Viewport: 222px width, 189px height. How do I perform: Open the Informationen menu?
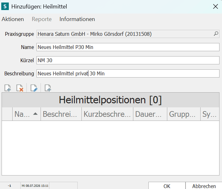pyautogui.click(x=77, y=19)
